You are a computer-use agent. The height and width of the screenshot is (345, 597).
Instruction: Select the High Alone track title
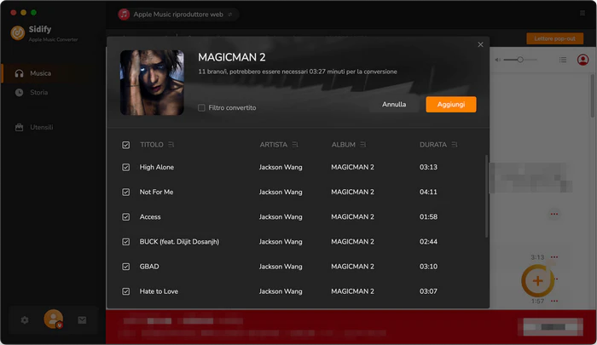point(156,167)
